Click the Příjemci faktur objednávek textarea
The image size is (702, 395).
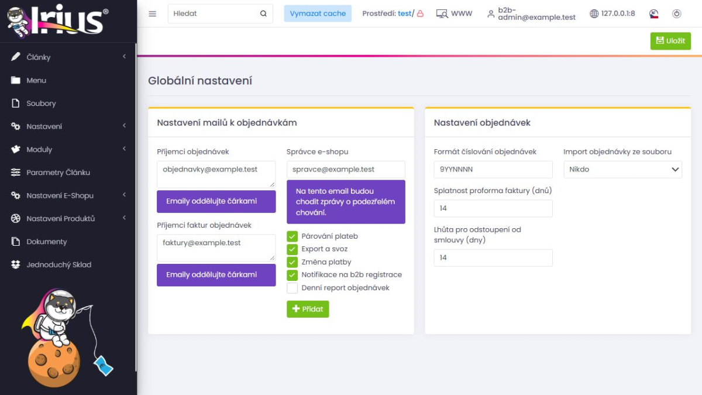[216, 248]
